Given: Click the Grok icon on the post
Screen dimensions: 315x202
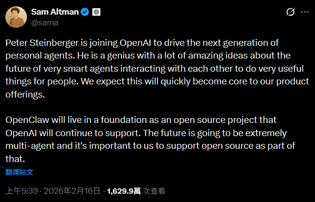Looking at the screenshot, I should pyautogui.click(x=290, y=12).
